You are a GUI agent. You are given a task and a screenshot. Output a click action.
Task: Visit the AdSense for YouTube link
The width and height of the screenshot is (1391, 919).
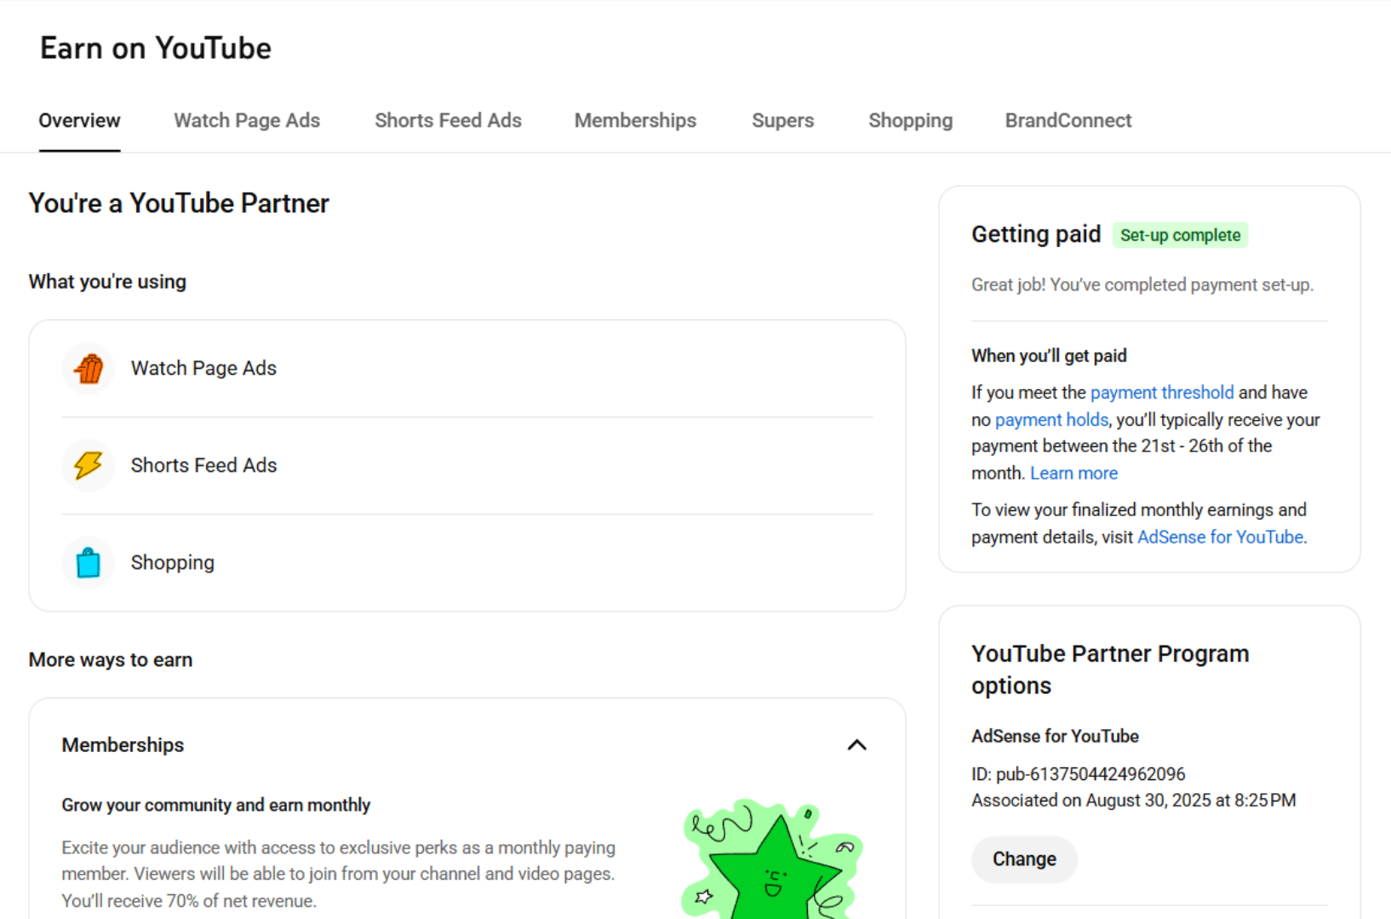coord(1220,537)
